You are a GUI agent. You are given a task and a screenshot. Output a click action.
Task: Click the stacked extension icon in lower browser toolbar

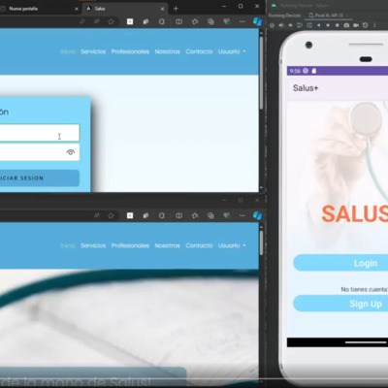(145, 215)
